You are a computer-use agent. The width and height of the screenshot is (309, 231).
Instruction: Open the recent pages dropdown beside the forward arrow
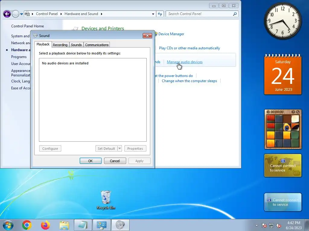21,14
